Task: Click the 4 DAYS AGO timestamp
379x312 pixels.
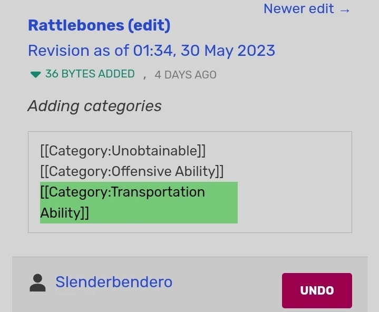Action: (x=186, y=75)
